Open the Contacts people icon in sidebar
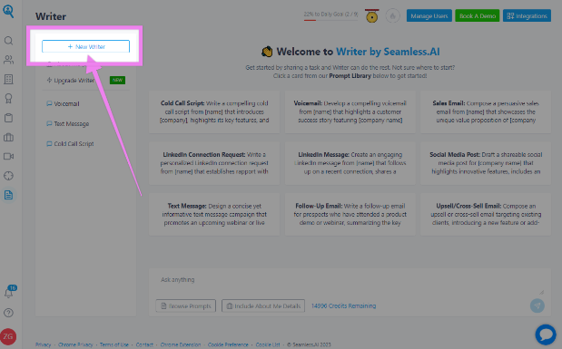The image size is (562, 349). click(8, 60)
